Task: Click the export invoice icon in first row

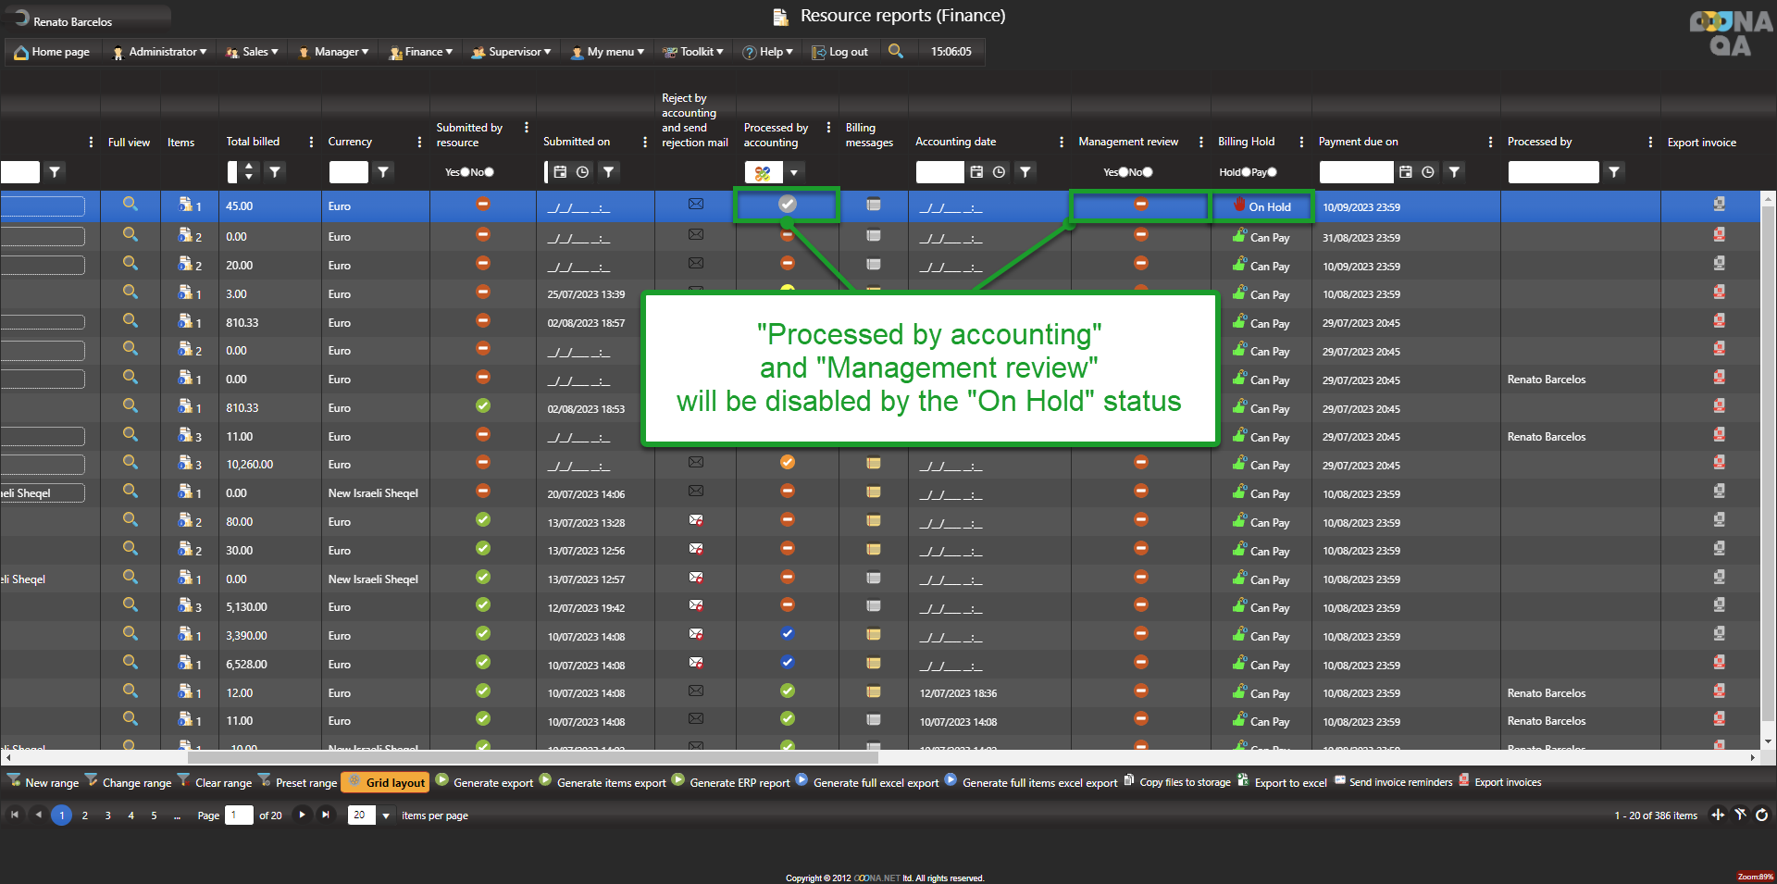Action: tap(1719, 205)
